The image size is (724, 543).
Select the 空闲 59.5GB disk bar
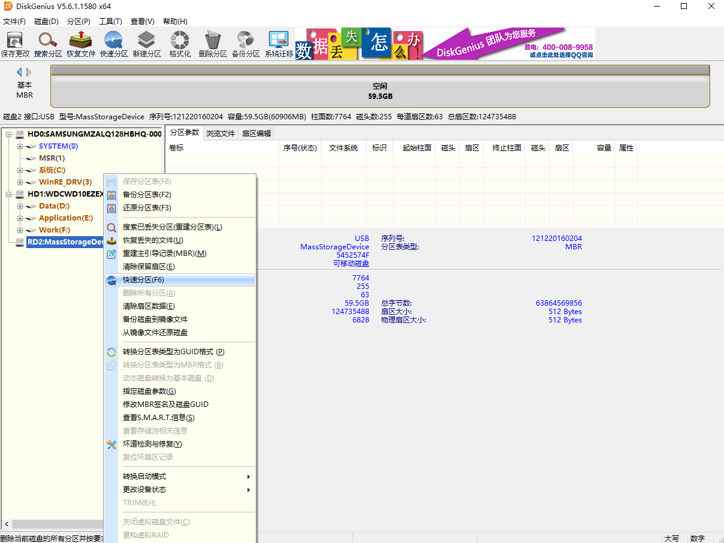pos(381,87)
